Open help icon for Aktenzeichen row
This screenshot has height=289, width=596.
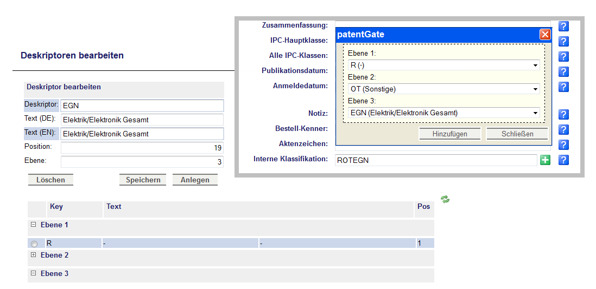coord(563,144)
